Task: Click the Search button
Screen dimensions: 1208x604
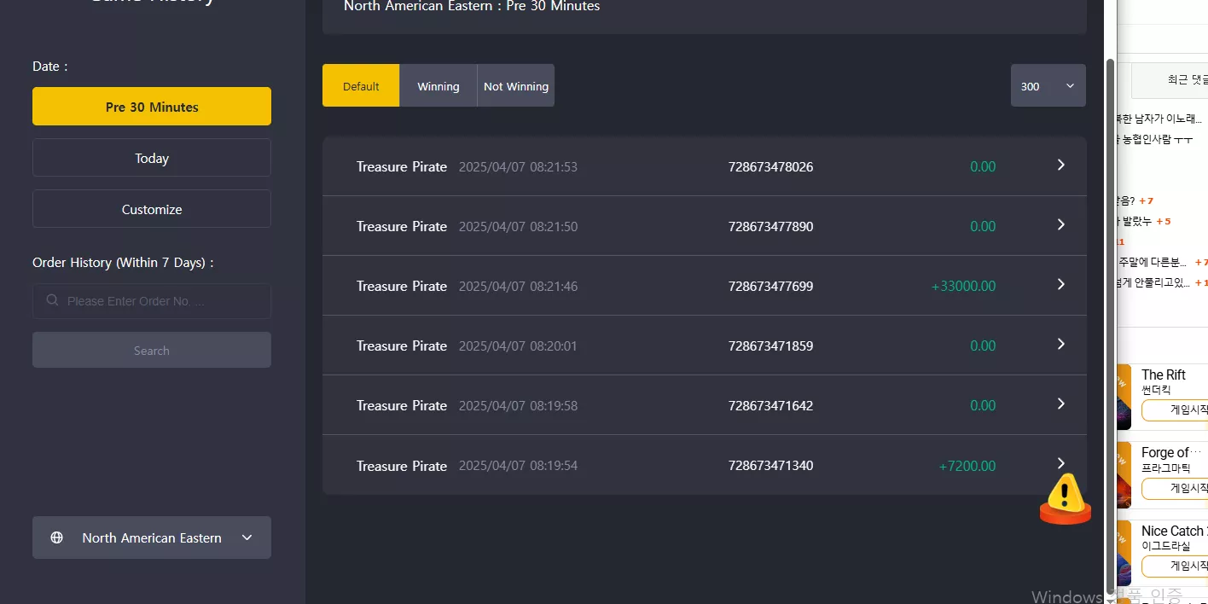Action: pos(152,350)
